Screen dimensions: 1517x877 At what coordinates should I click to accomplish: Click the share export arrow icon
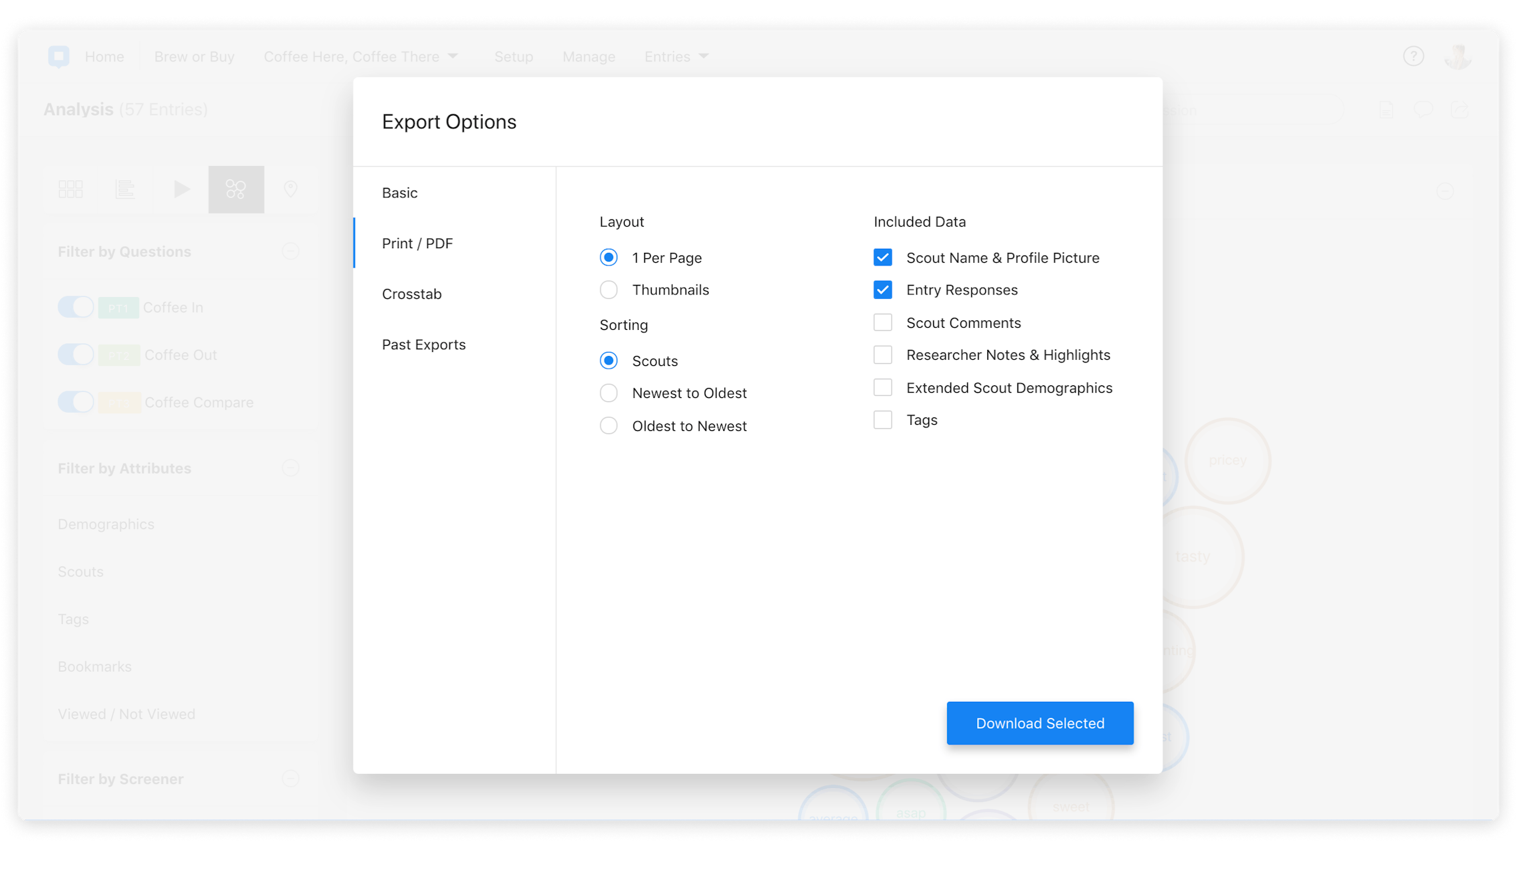(1459, 110)
